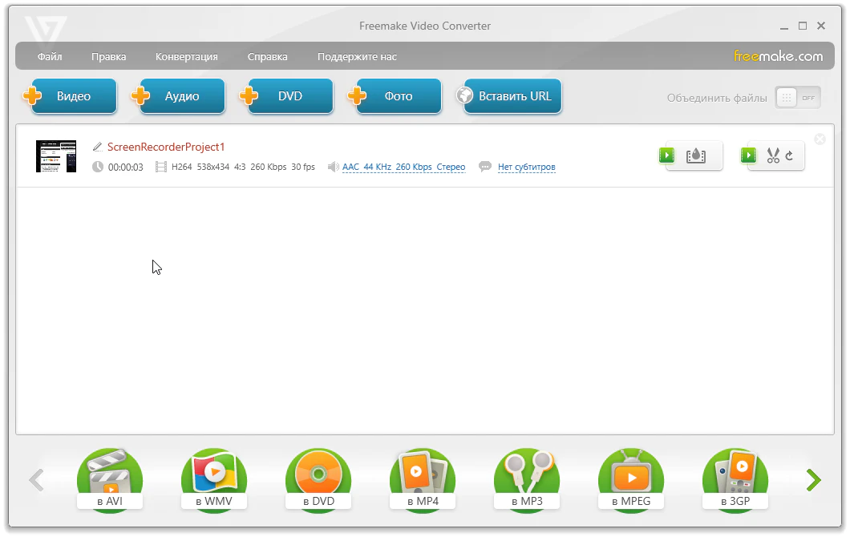Viewport: 850px width, 537px height.
Task: Open audio track dropdown 'AAC 44 KHz'
Action: [403, 168]
